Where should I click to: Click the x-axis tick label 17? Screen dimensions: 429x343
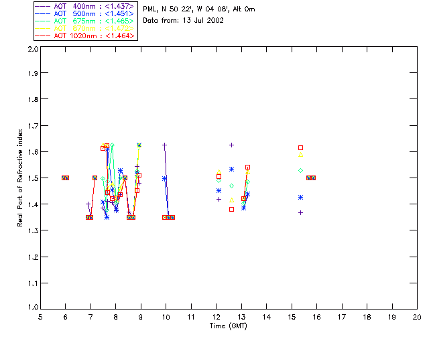pos(342,318)
